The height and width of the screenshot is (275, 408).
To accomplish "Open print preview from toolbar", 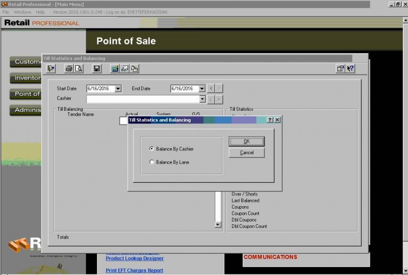I will [79, 68].
